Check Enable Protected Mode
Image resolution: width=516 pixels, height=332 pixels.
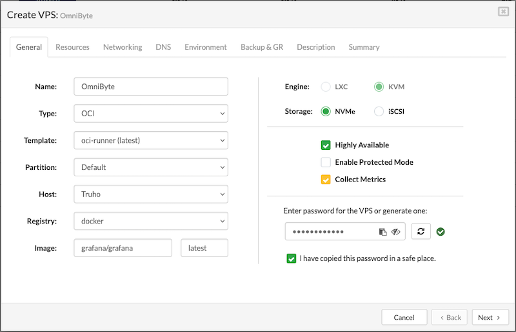coord(326,162)
